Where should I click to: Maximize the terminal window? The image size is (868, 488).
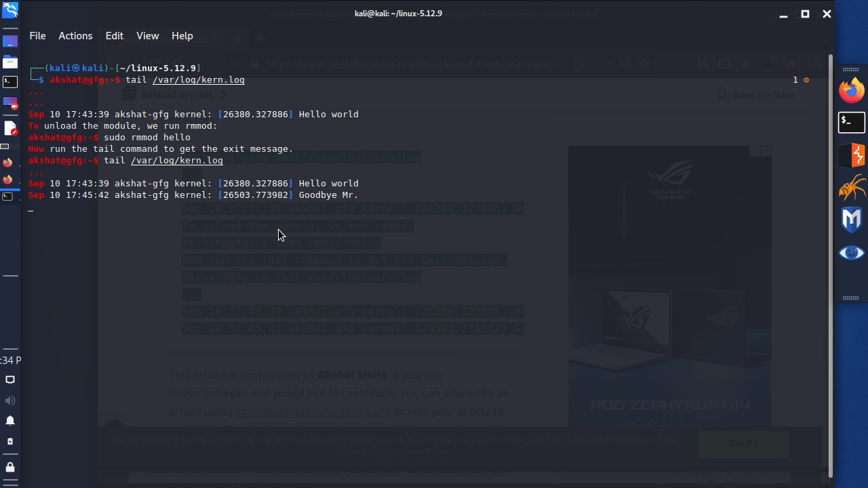(x=805, y=14)
